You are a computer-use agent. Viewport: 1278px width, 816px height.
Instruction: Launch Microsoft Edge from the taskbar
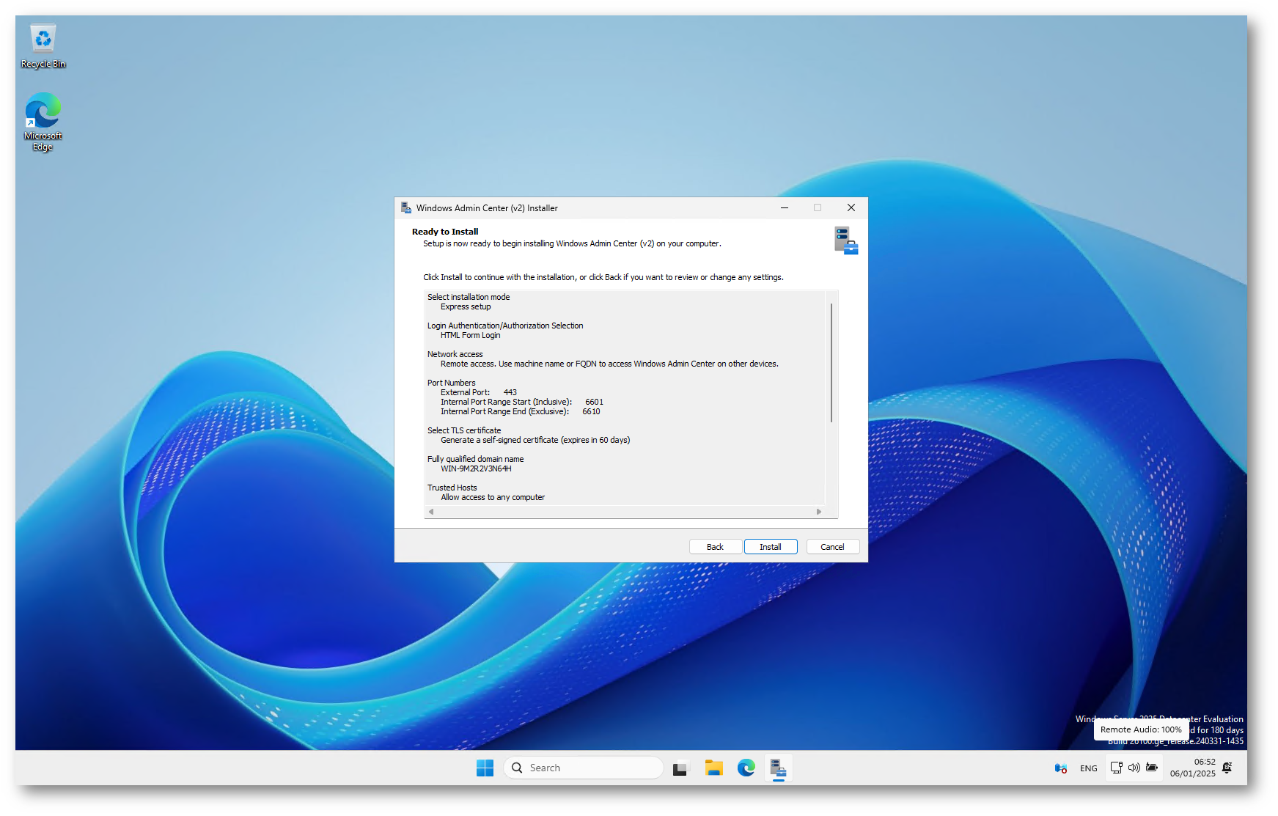(x=746, y=768)
